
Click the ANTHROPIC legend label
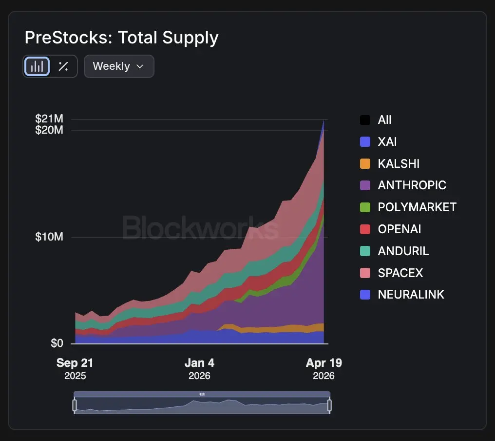(412, 185)
